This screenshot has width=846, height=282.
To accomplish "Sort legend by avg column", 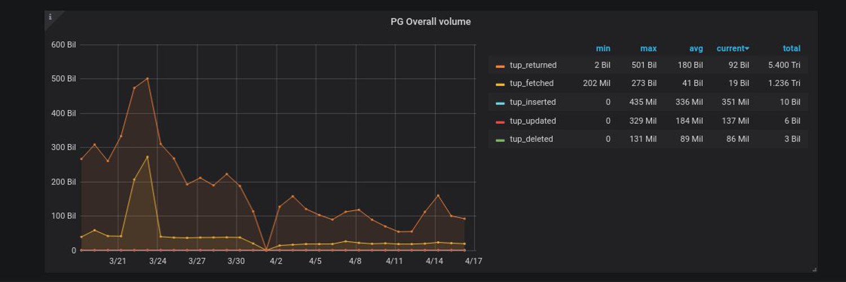I will point(695,49).
